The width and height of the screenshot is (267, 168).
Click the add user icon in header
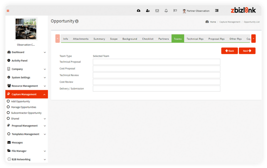[x=148, y=11]
